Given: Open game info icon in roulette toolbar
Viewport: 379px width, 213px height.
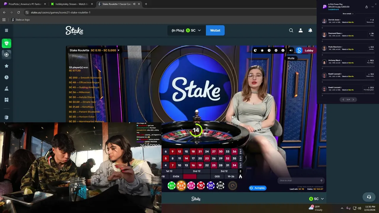Looking at the screenshot, I should 283,50.
